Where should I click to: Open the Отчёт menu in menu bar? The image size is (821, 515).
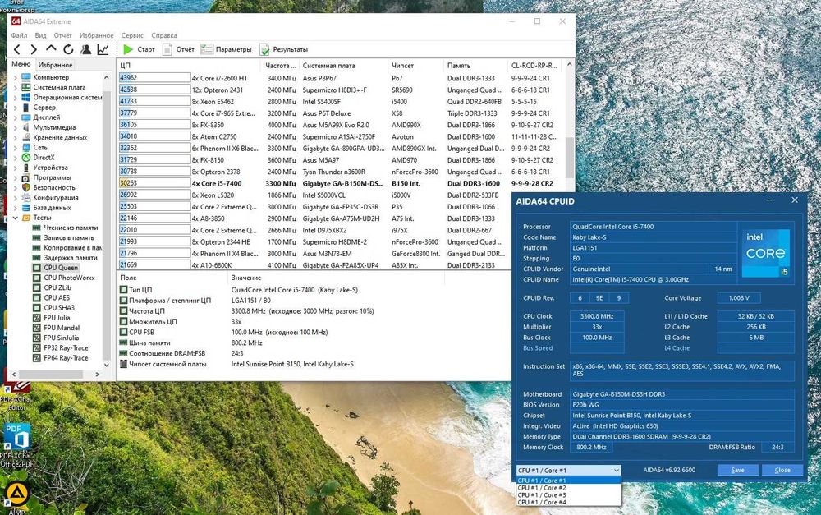[63, 35]
